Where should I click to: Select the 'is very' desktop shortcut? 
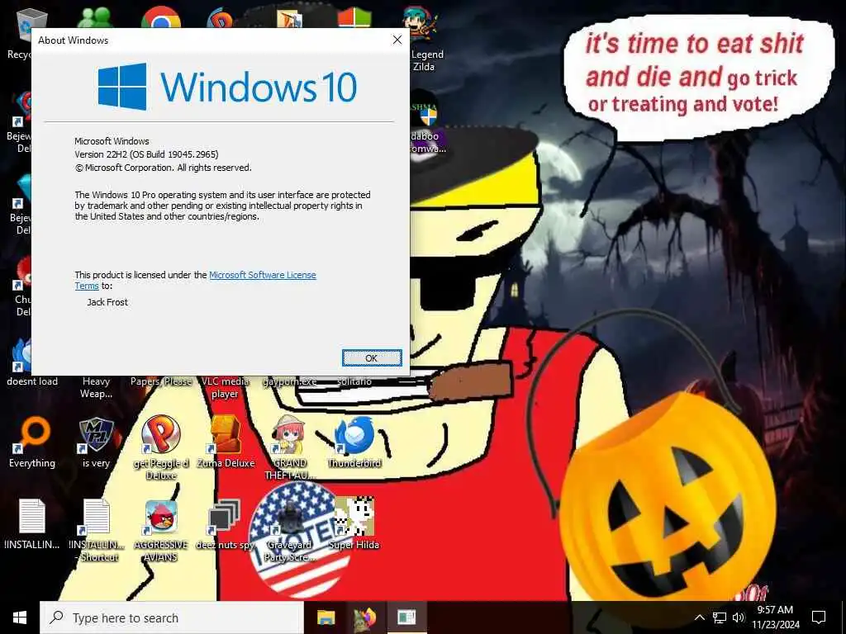coord(96,442)
